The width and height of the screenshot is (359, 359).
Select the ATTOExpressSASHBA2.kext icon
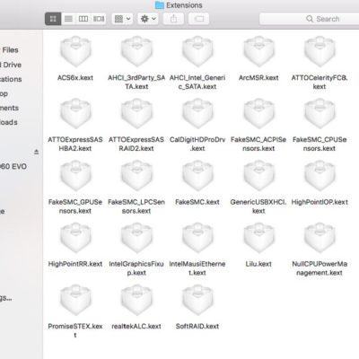pos(75,114)
